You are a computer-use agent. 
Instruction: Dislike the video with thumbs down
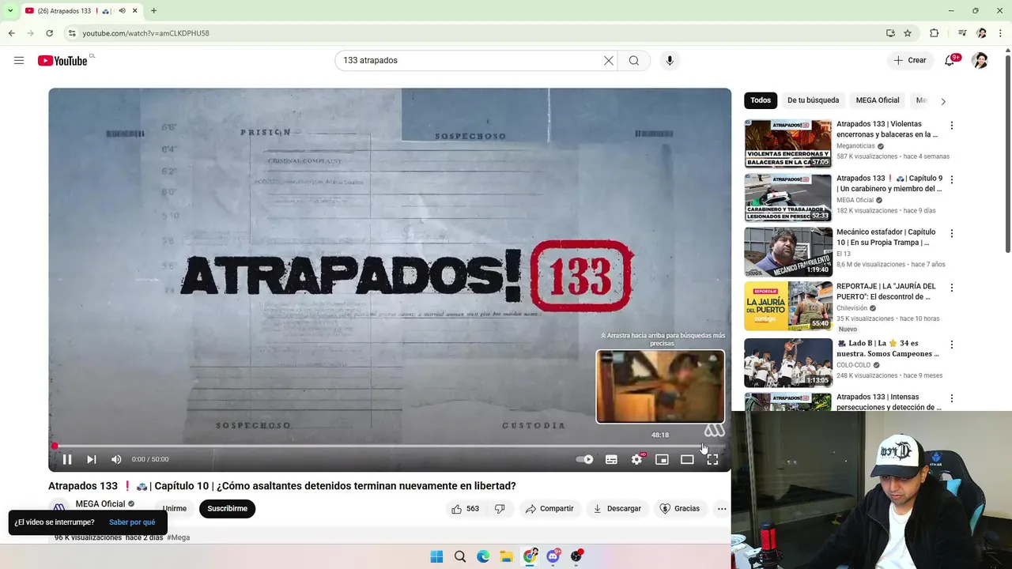pyautogui.click(x=500, y=509)
